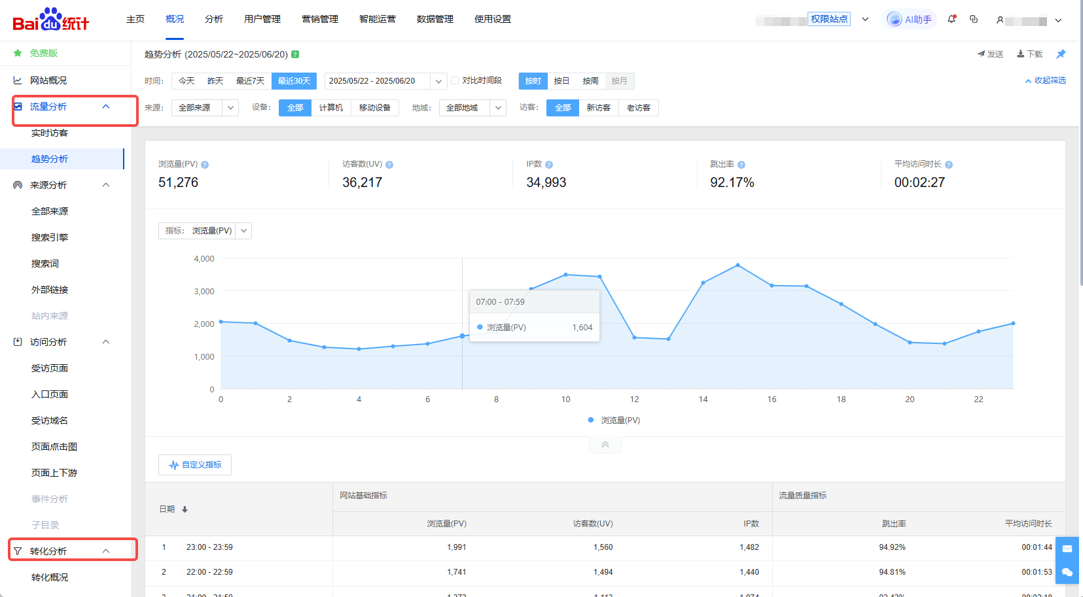The image size is (1083, 597).
Task: Toggle the 浏览量(PV) chart legend marker
Action: click(x=591, y=420)
